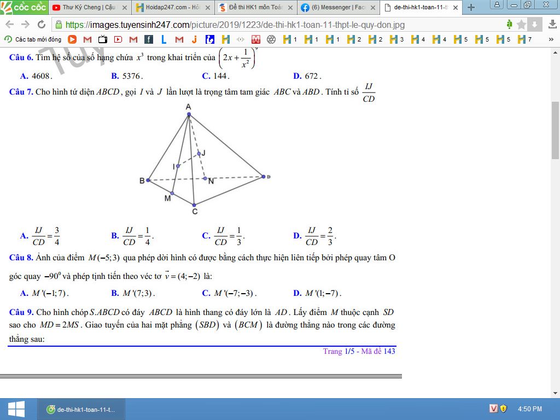Open recently closed tabs clock icon
The width and height of the screenshot is (560, 420).
coord(8,39)
